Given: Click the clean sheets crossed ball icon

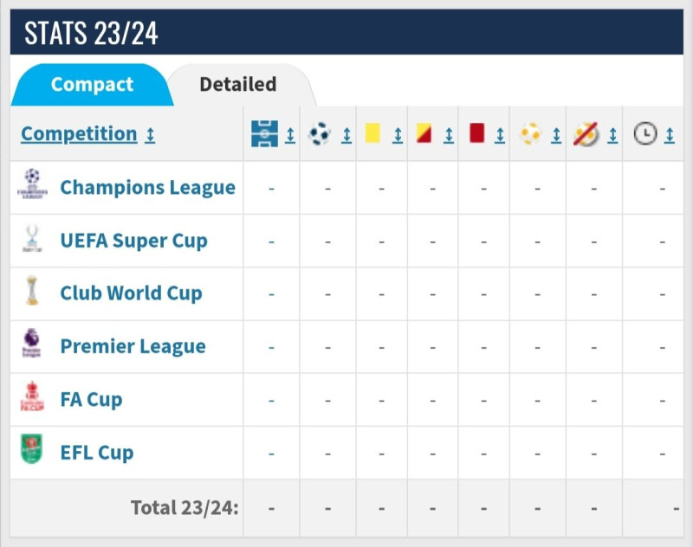Looking at the screenshot, I should point(586,134).
